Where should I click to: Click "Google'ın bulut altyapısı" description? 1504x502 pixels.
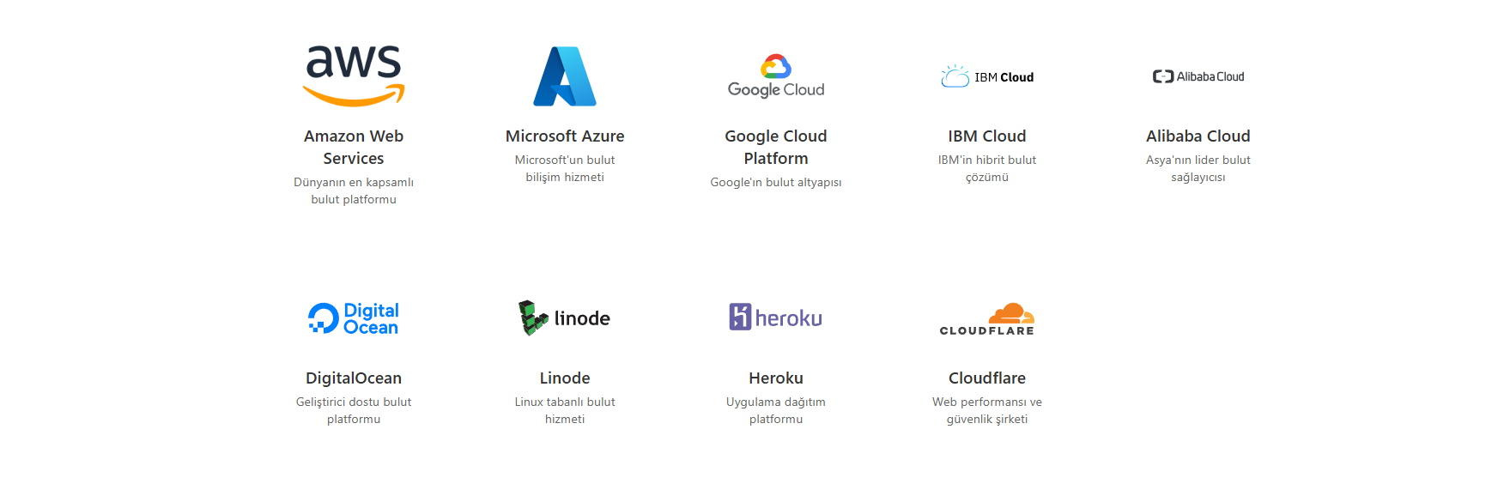[776, 182]
